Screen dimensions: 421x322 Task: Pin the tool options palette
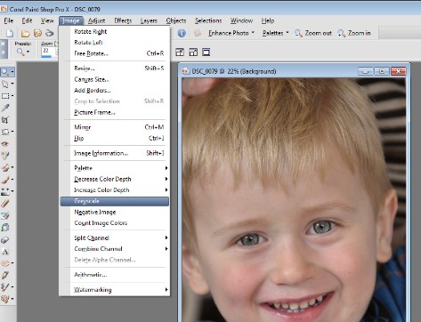(x=3, y=52)
